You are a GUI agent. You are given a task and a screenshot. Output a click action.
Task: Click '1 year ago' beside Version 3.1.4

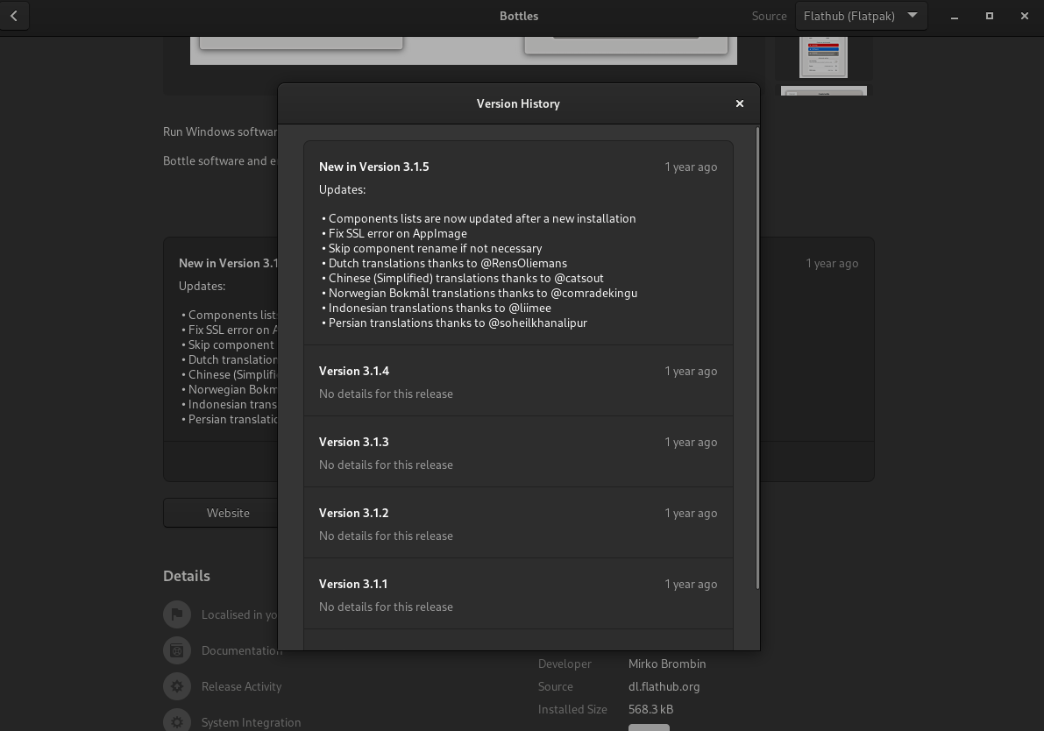[691, 371]
